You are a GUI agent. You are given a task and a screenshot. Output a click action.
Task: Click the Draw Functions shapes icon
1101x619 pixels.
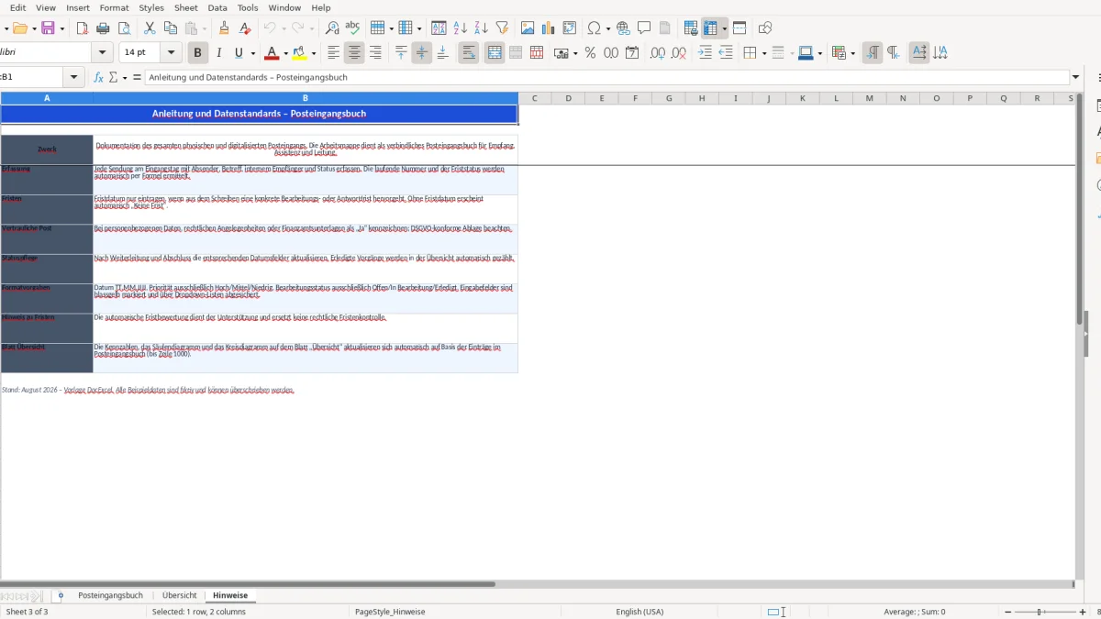pos(765,28)
